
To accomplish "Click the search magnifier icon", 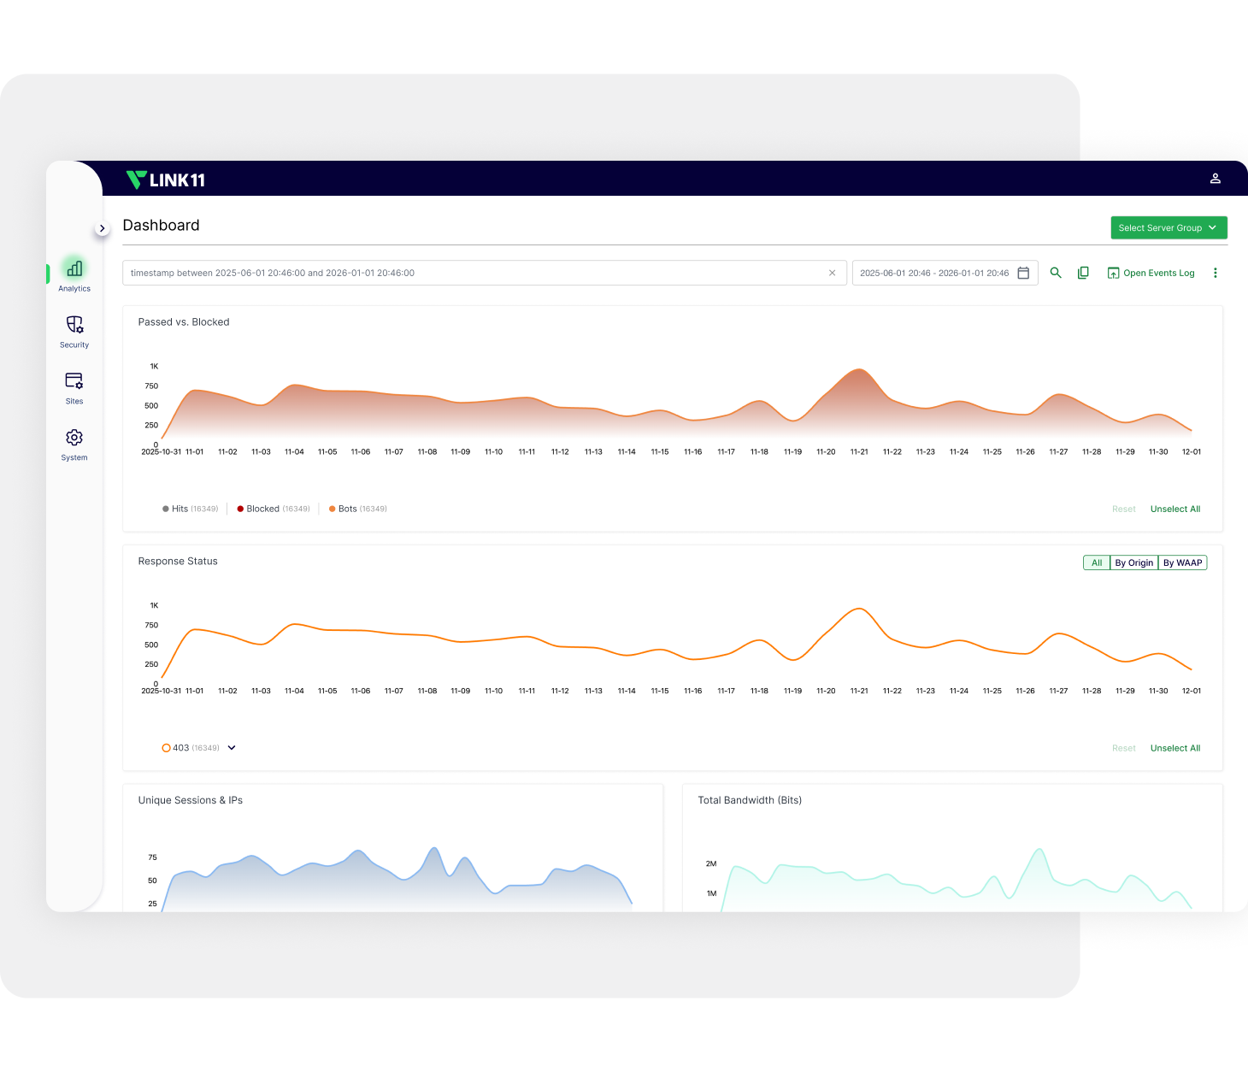I will pyautogui.click(x=1056, y=273).
